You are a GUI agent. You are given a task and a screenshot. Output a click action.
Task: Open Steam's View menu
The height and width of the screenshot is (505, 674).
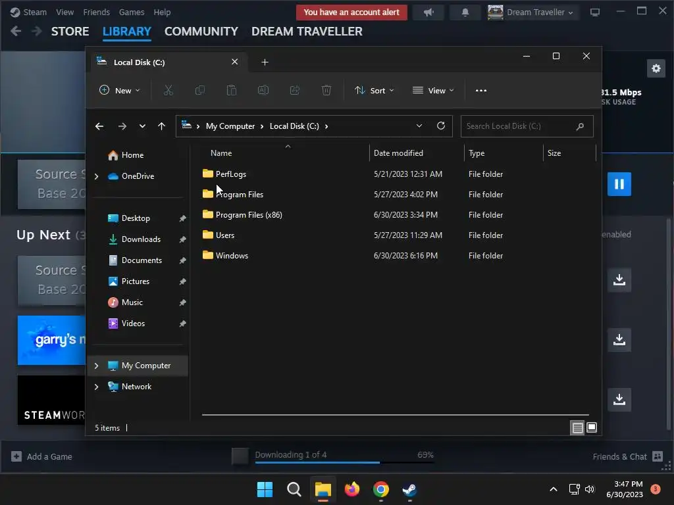coord(65,12)
